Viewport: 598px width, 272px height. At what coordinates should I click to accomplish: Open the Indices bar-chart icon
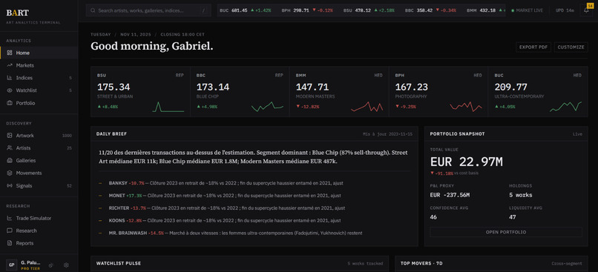[x=10, y=78]
